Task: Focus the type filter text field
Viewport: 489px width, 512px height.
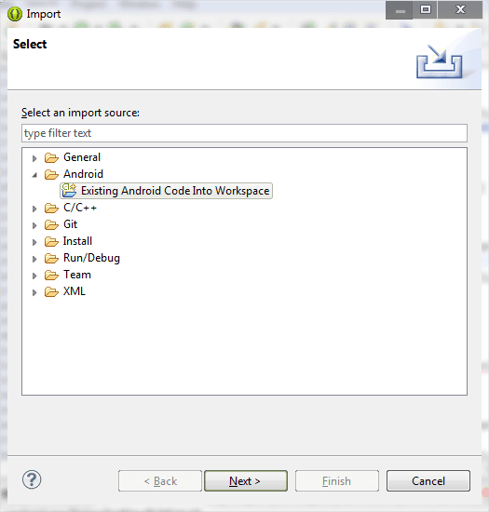Action: (x=244, y=133)
